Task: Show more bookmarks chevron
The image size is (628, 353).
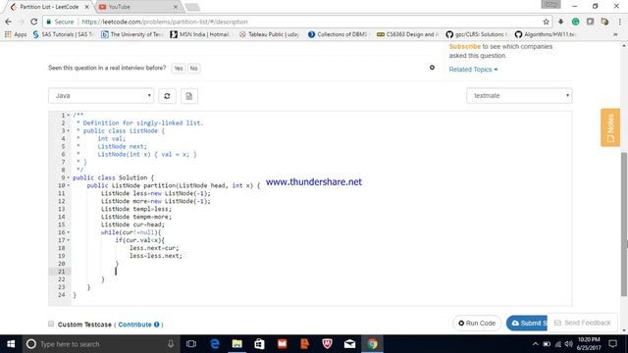Action: coord(615,34)
